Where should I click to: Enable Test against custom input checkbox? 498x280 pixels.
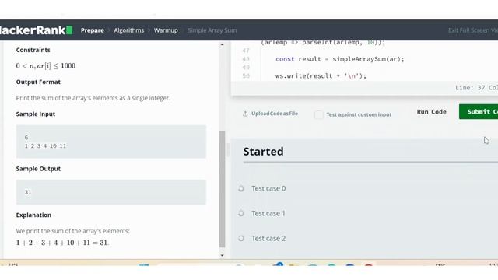(319, 114)
